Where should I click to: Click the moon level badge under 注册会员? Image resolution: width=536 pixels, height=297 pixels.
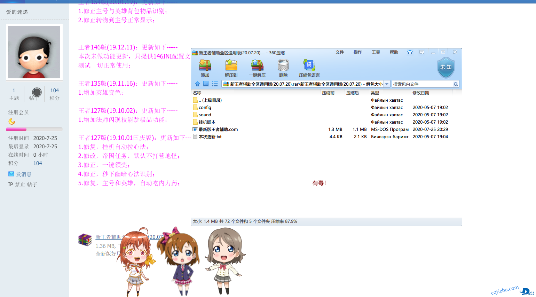pyautogui.click(x=12, y=122)
